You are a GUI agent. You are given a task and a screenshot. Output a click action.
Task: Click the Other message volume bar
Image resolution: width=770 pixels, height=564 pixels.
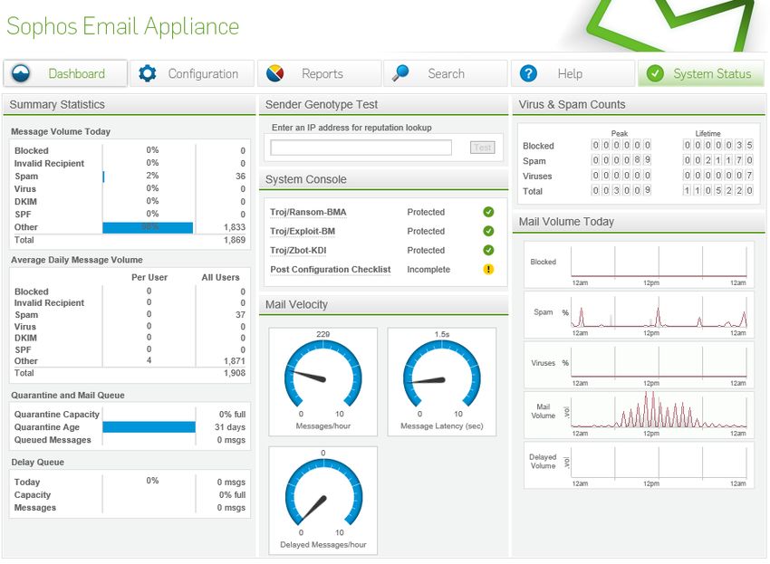(148, 227)
